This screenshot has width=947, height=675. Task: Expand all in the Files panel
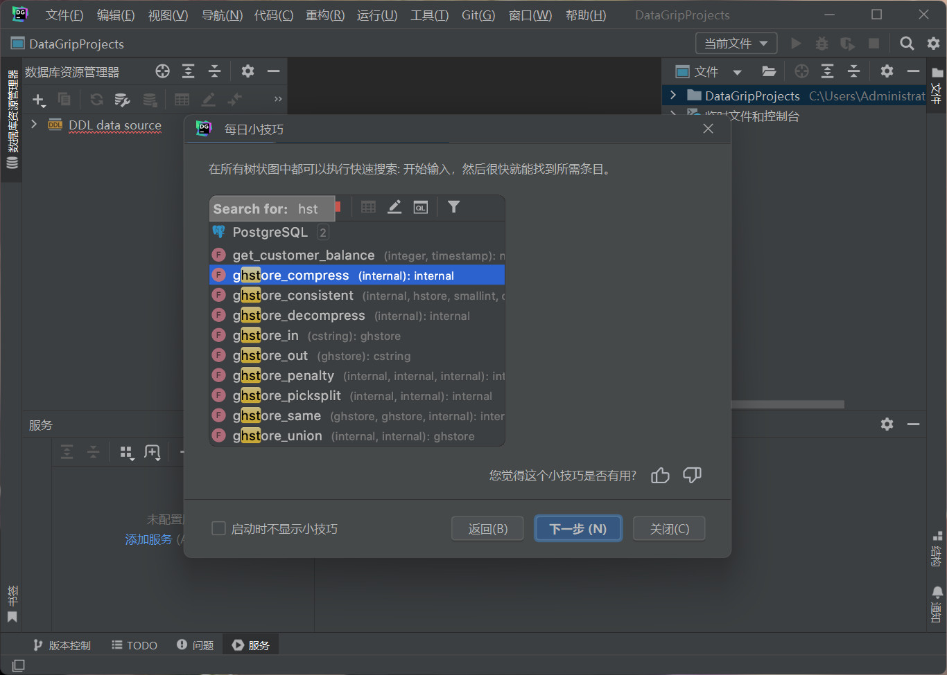pyautogui.click(x=828, y=71)
